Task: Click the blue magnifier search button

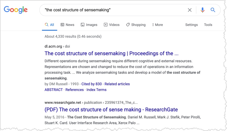Action: (213, 10)
